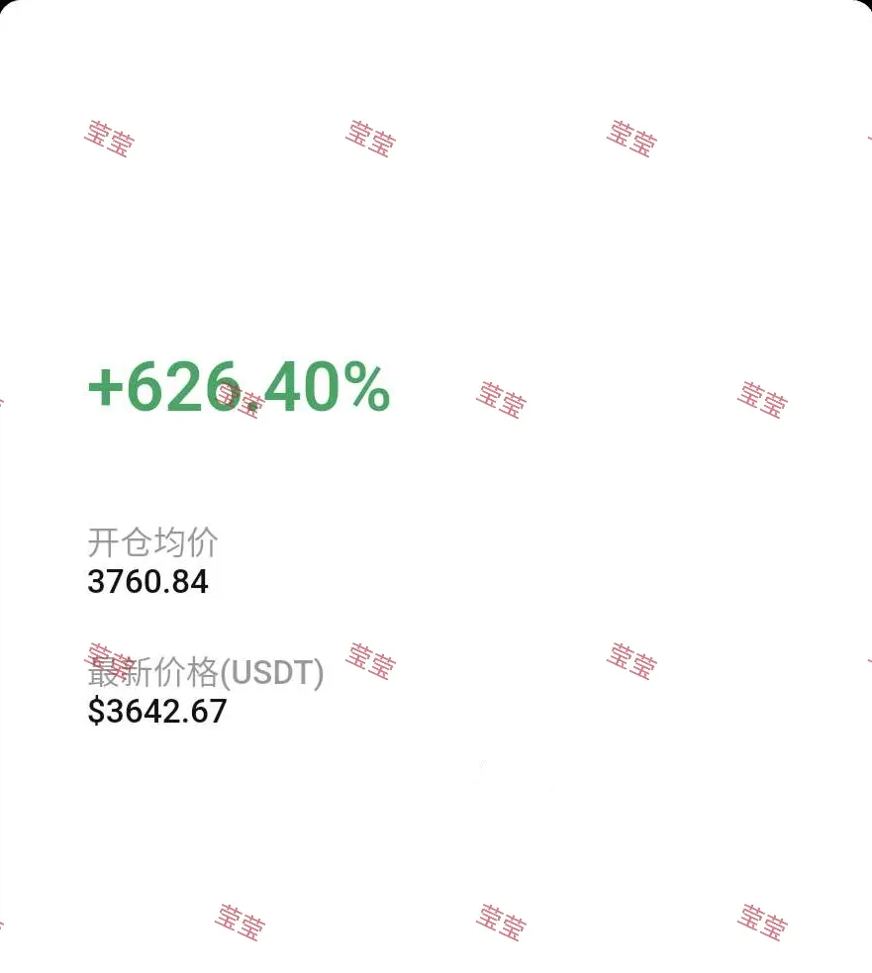Click the green +626.40% return figure
The height and width of the screenshot is (973, 872).
point(239,387)
